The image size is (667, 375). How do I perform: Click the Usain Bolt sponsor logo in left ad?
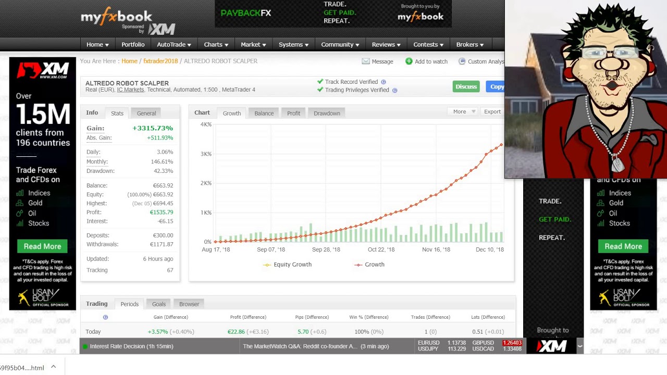(42, 297)
